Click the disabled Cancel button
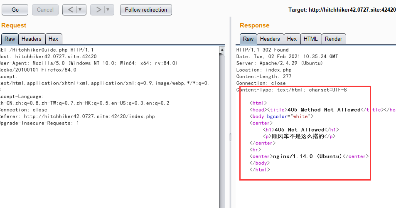Viewport: 396px width, 208px height. coord(45,10)
